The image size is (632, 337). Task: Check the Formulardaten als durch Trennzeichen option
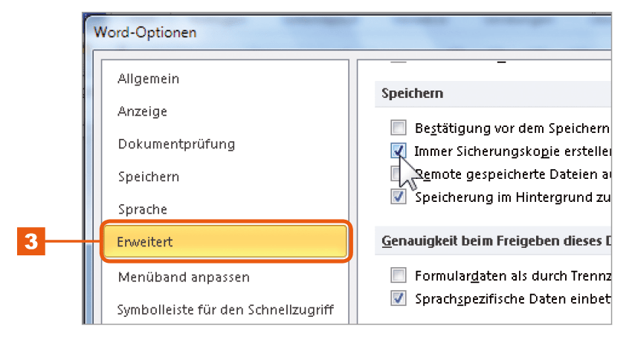399,275
